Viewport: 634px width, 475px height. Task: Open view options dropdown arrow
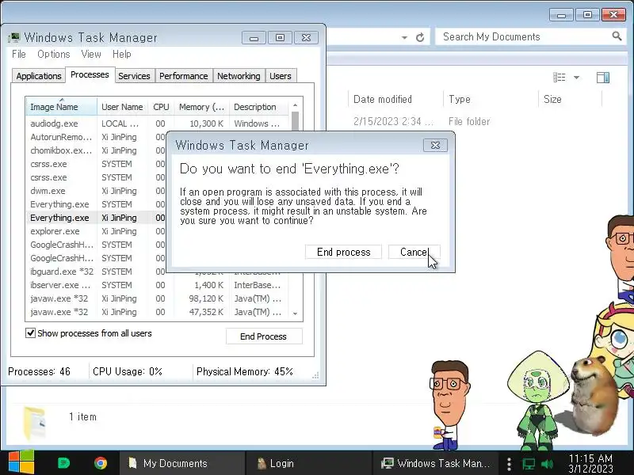click(577, 77)
